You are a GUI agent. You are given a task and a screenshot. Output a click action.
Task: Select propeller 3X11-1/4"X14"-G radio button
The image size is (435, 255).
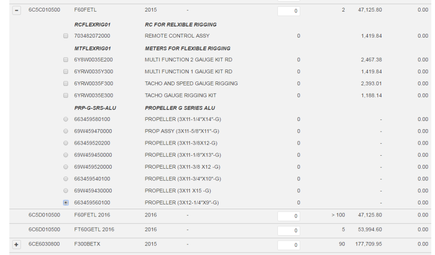66,119
